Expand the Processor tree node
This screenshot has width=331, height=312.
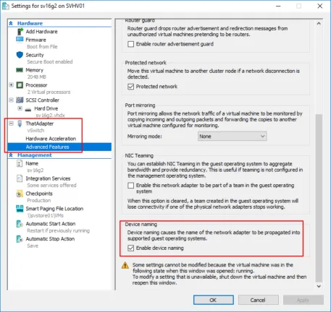click(x=11, y=84)
